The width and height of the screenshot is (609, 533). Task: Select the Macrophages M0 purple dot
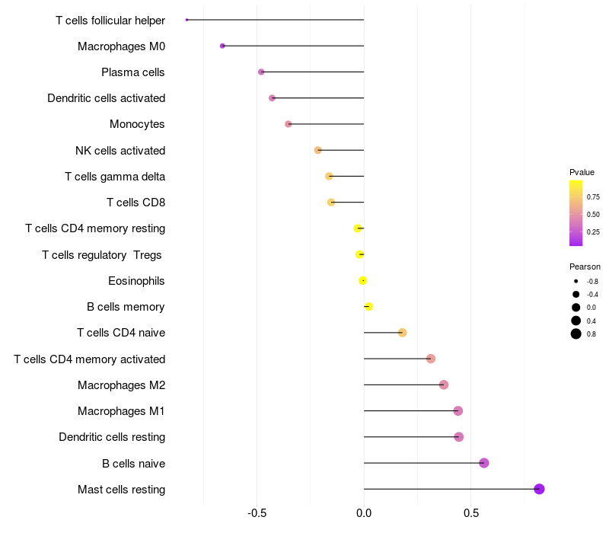[x=222, y=46]
